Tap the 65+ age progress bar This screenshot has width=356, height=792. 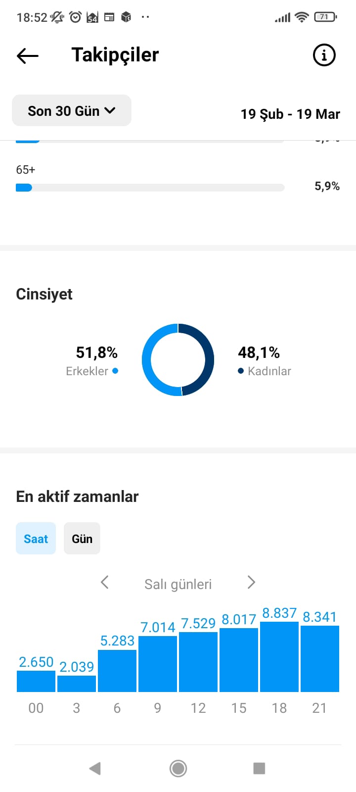pyautogui.click(x=150, y=188)
